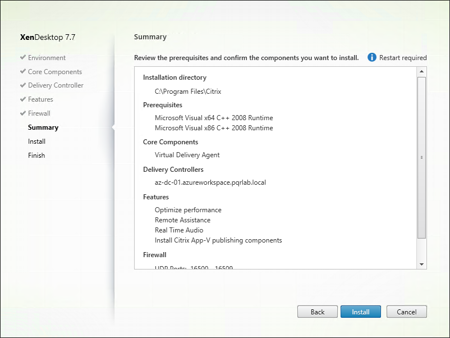The height and width of the screenshot is (338, 450).
Task: Click the summary list scroll up arrow
Action: 421,71
